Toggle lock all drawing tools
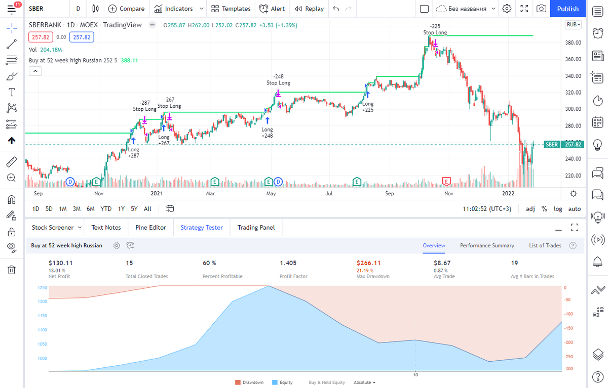The width and height of the screenshot is (608, 388). click(x=11, y=232)
